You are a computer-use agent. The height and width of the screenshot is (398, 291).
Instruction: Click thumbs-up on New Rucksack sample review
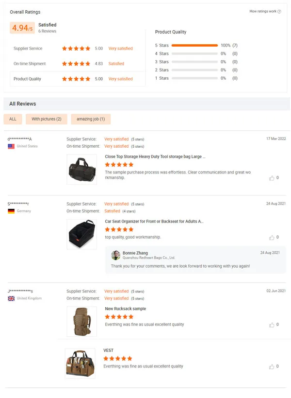272,325
